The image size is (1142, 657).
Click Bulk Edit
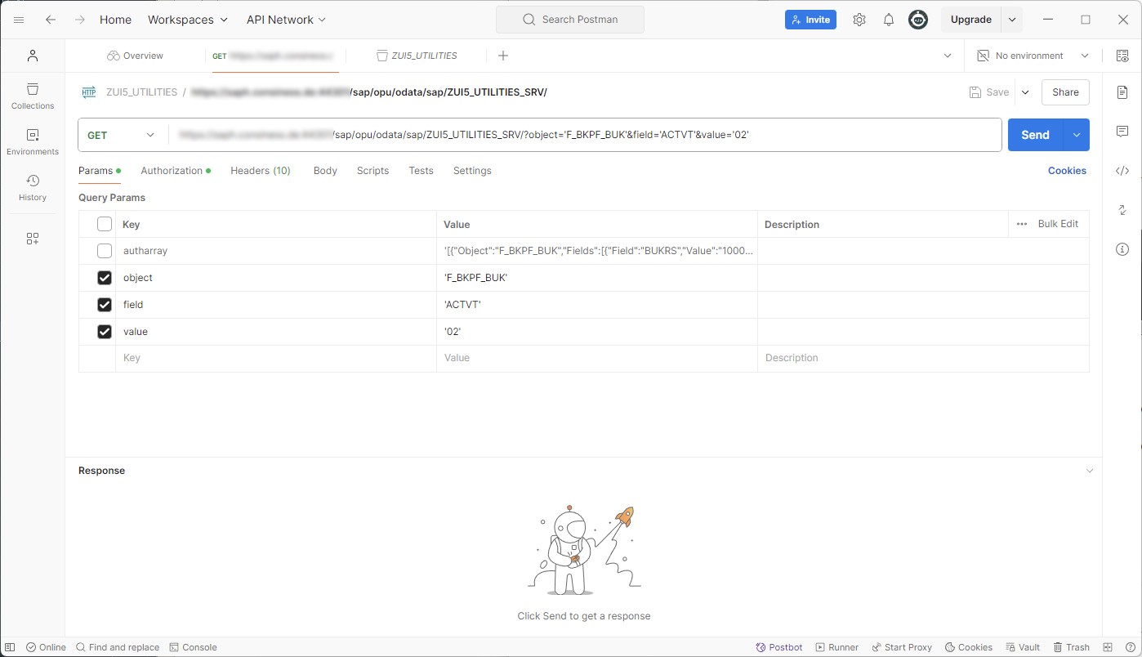[1058, 224]
